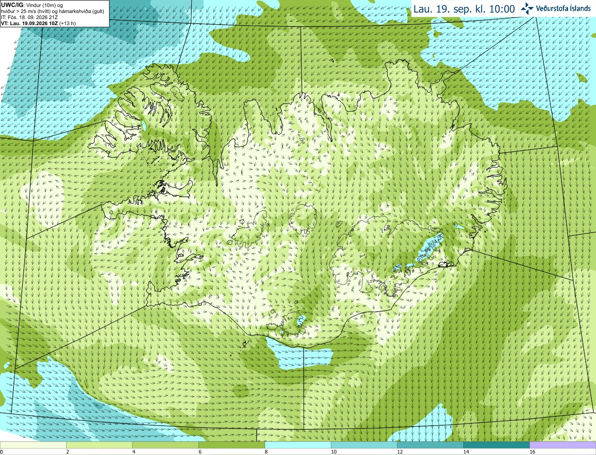Click the legend tick label 16

(x=532, y=452)
